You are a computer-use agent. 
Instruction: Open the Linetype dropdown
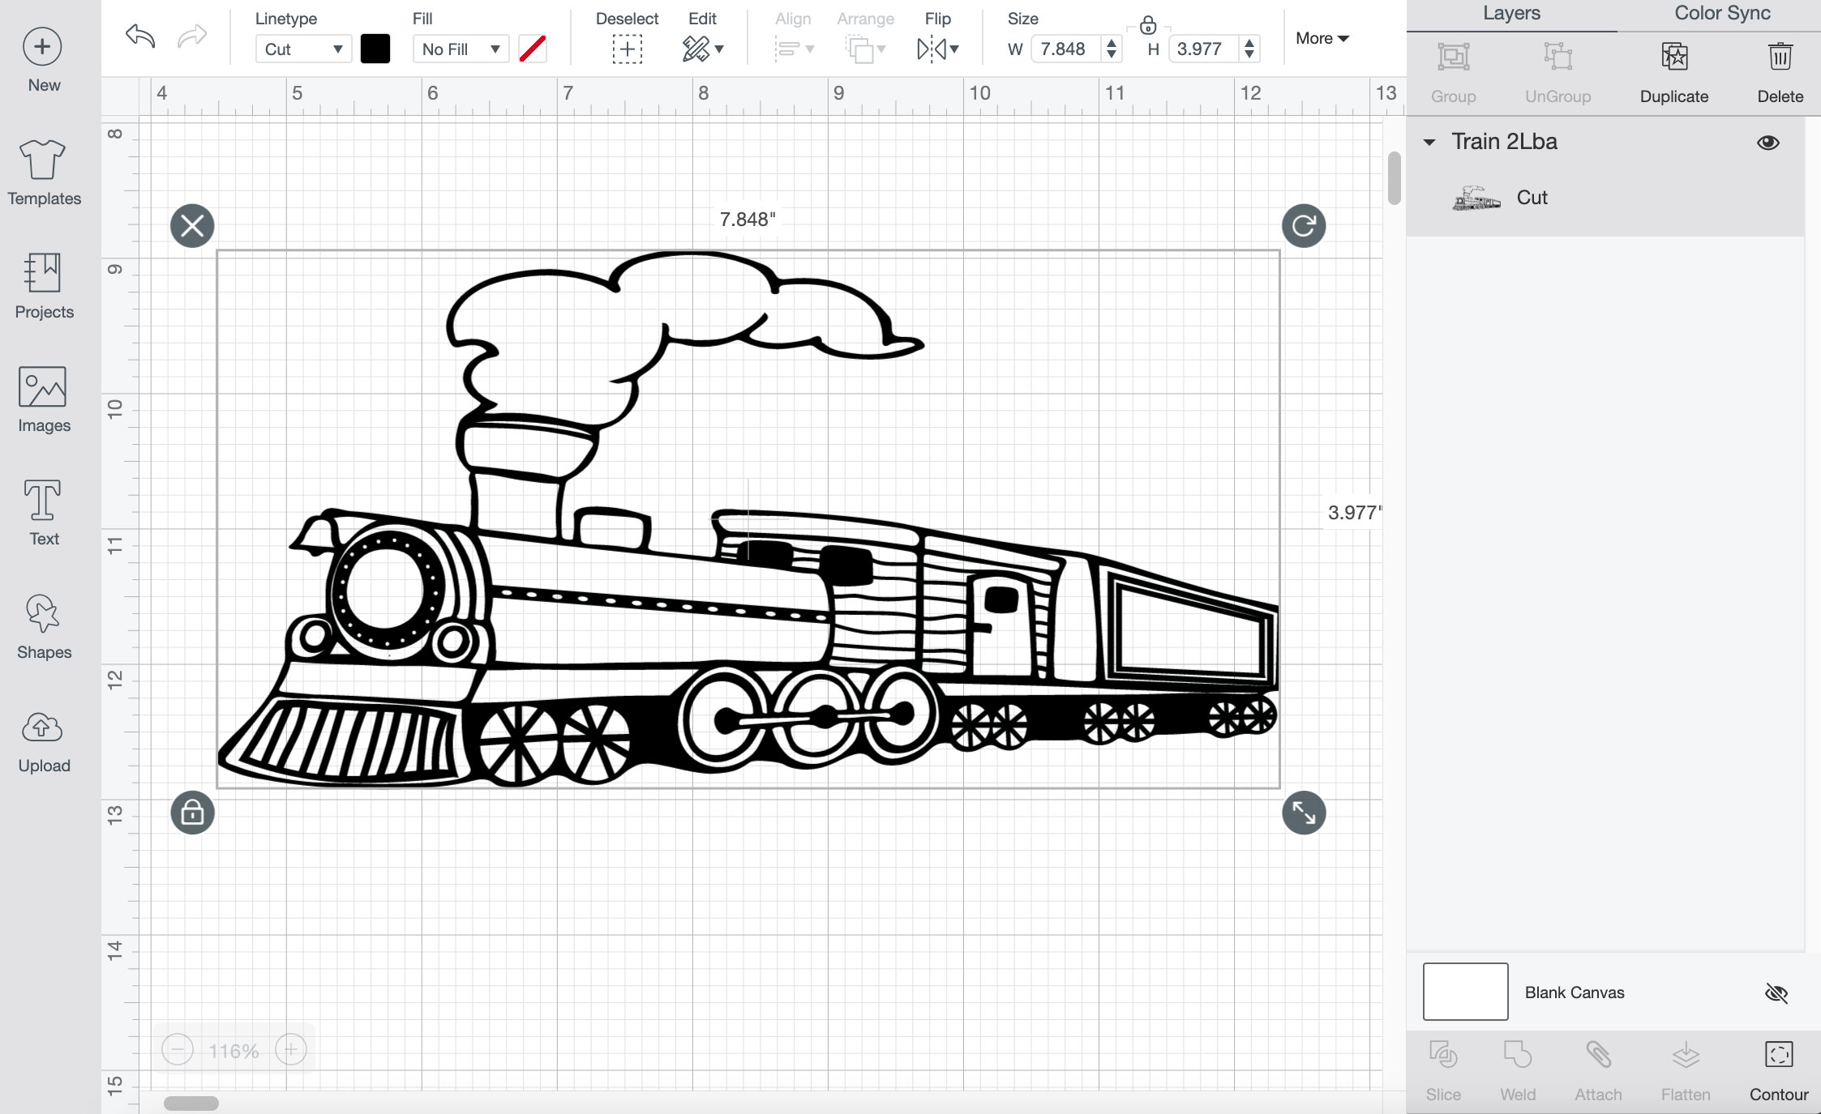(x=302, y=49)
